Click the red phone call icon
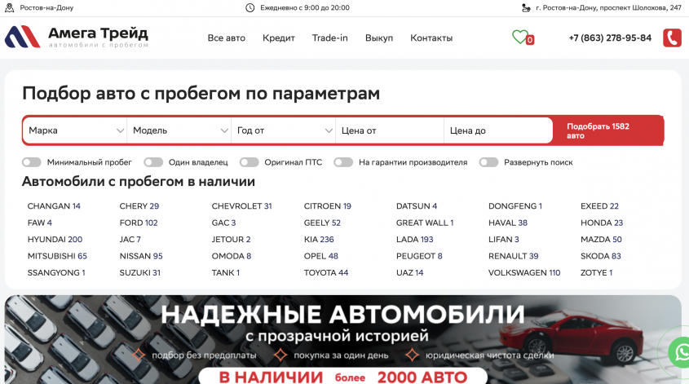689x384 pixels. [x=672, y=38]
